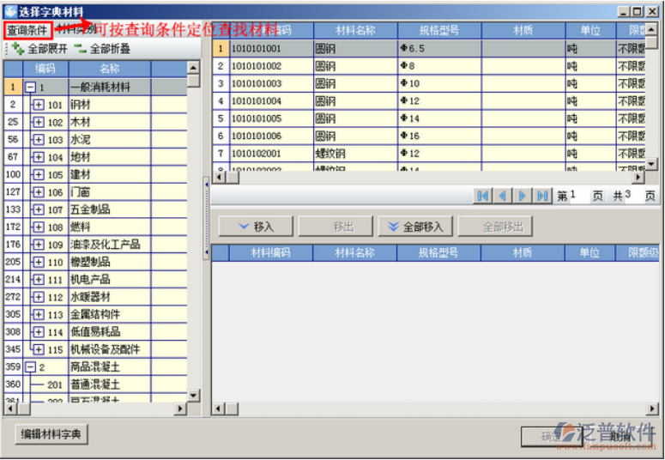Collapse the 一般消耗材料 tree node
Screen dimensions: 665x460
point(30,88)
